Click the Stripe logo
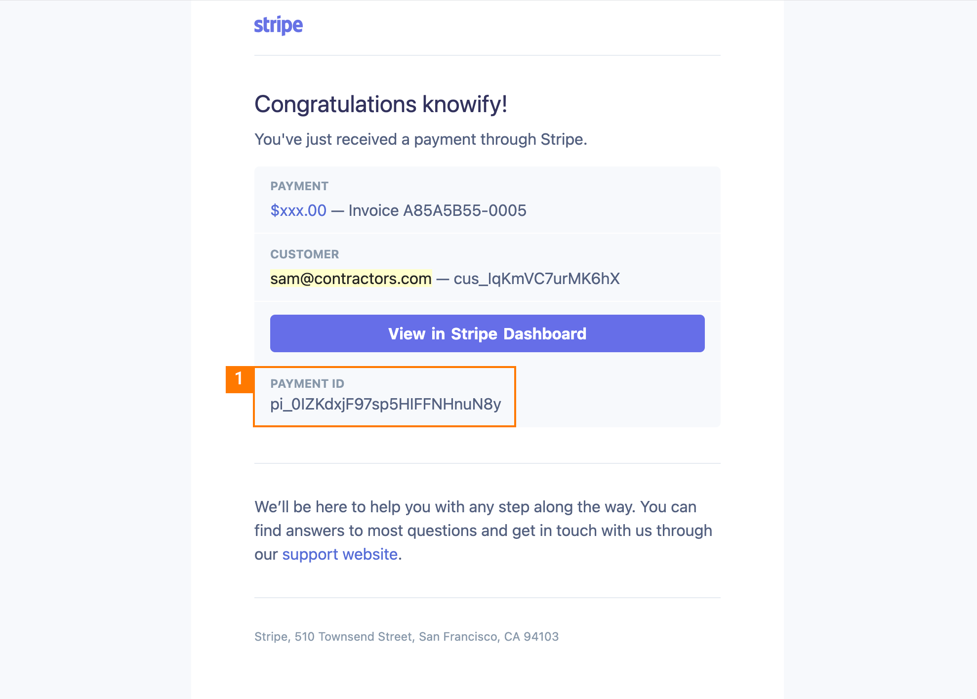This screenshot has width=977, height=699. 278,25
